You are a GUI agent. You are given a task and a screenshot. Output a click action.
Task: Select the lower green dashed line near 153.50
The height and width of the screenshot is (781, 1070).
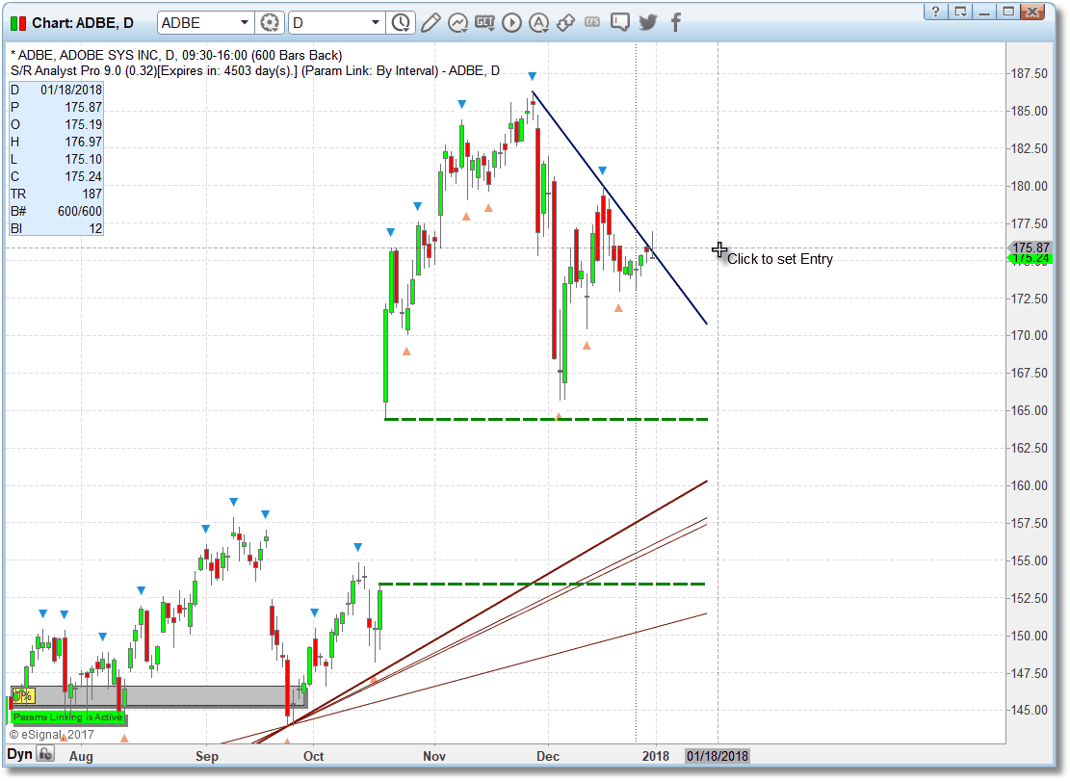pyautogui.click(x=542, y=584)
